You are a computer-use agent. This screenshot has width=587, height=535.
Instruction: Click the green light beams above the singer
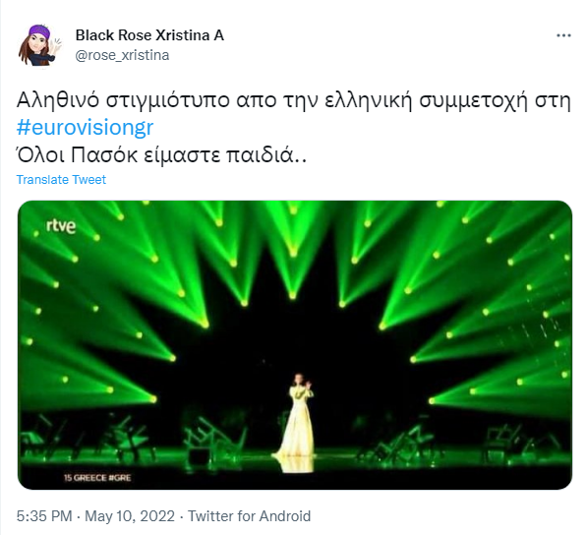pos(293,255)
